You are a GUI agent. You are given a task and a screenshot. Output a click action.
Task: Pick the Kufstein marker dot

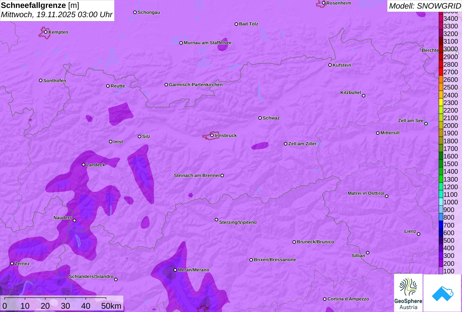tap(330, 65)
